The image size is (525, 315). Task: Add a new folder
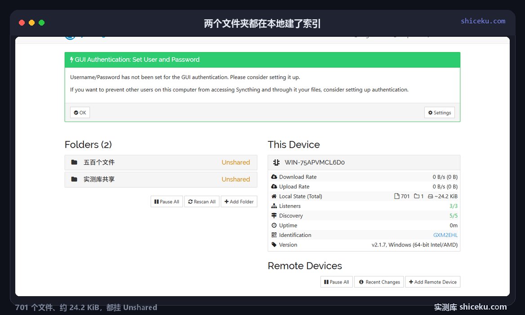[239, 201]
